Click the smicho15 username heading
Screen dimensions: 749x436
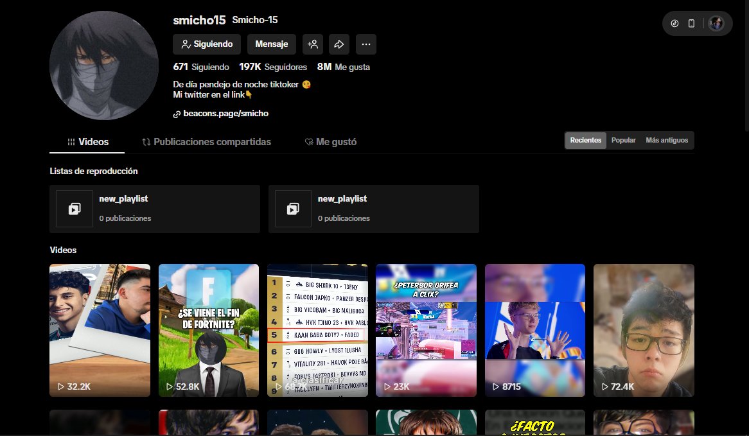coord(199,20)
